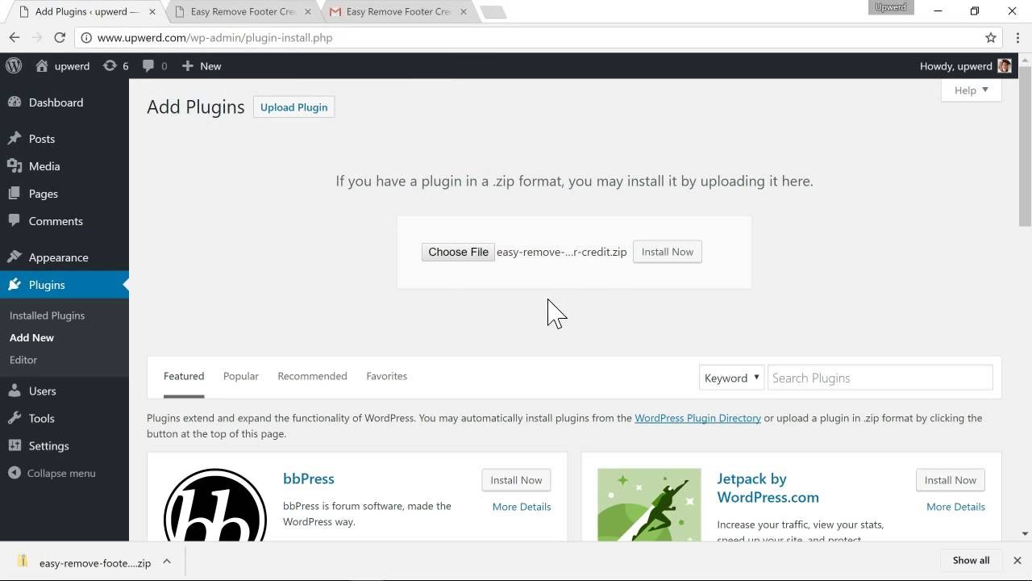Open the Media library icon
This screenshot has width=1032, height=581.
tap(15, 166)
